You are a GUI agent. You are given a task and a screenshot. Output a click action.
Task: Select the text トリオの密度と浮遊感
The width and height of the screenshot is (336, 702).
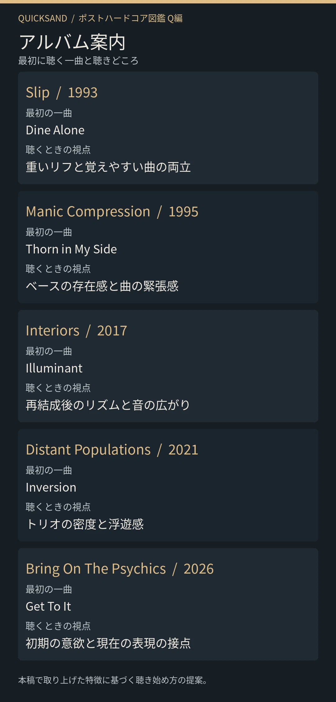[x=85, y=524]
